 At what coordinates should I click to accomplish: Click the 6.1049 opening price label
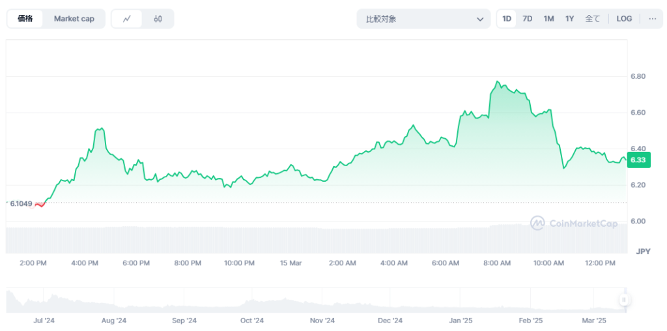(x=21, y=203)
